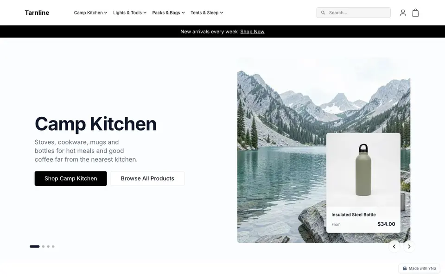Click the Camp Kitchen hero heading
445x278 pixels.
(95, 124)
